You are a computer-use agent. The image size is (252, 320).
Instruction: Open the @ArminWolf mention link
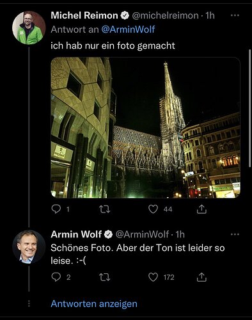point(128,29)
